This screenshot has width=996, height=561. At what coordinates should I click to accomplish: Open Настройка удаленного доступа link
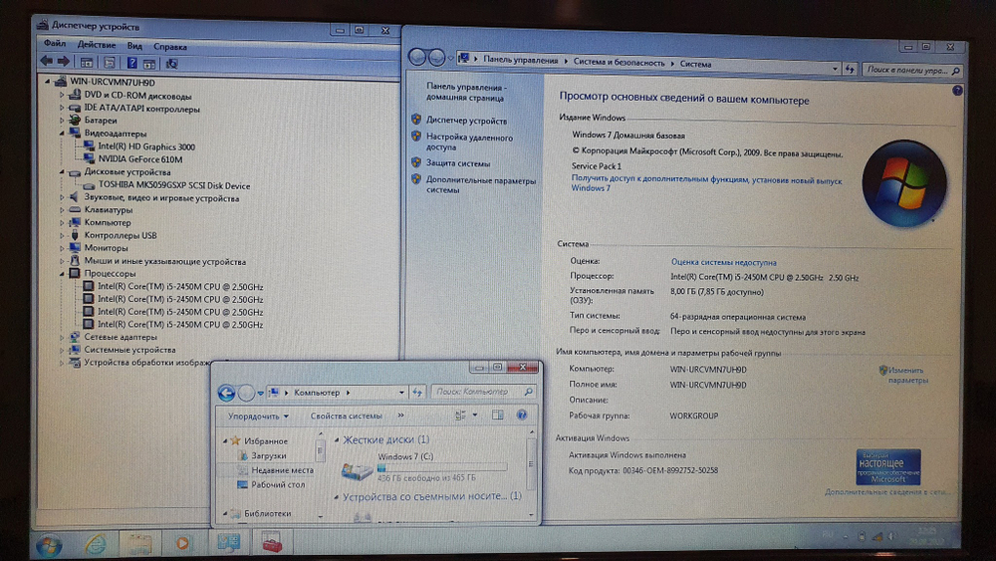tap(469, 141)
